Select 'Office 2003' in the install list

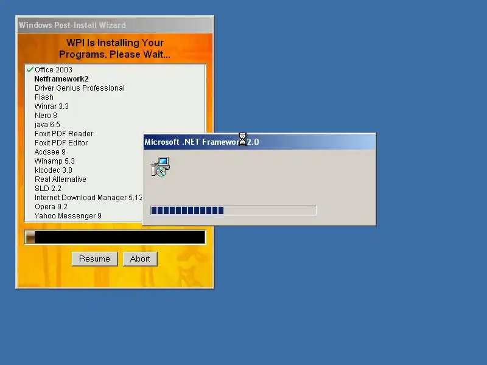54,70
